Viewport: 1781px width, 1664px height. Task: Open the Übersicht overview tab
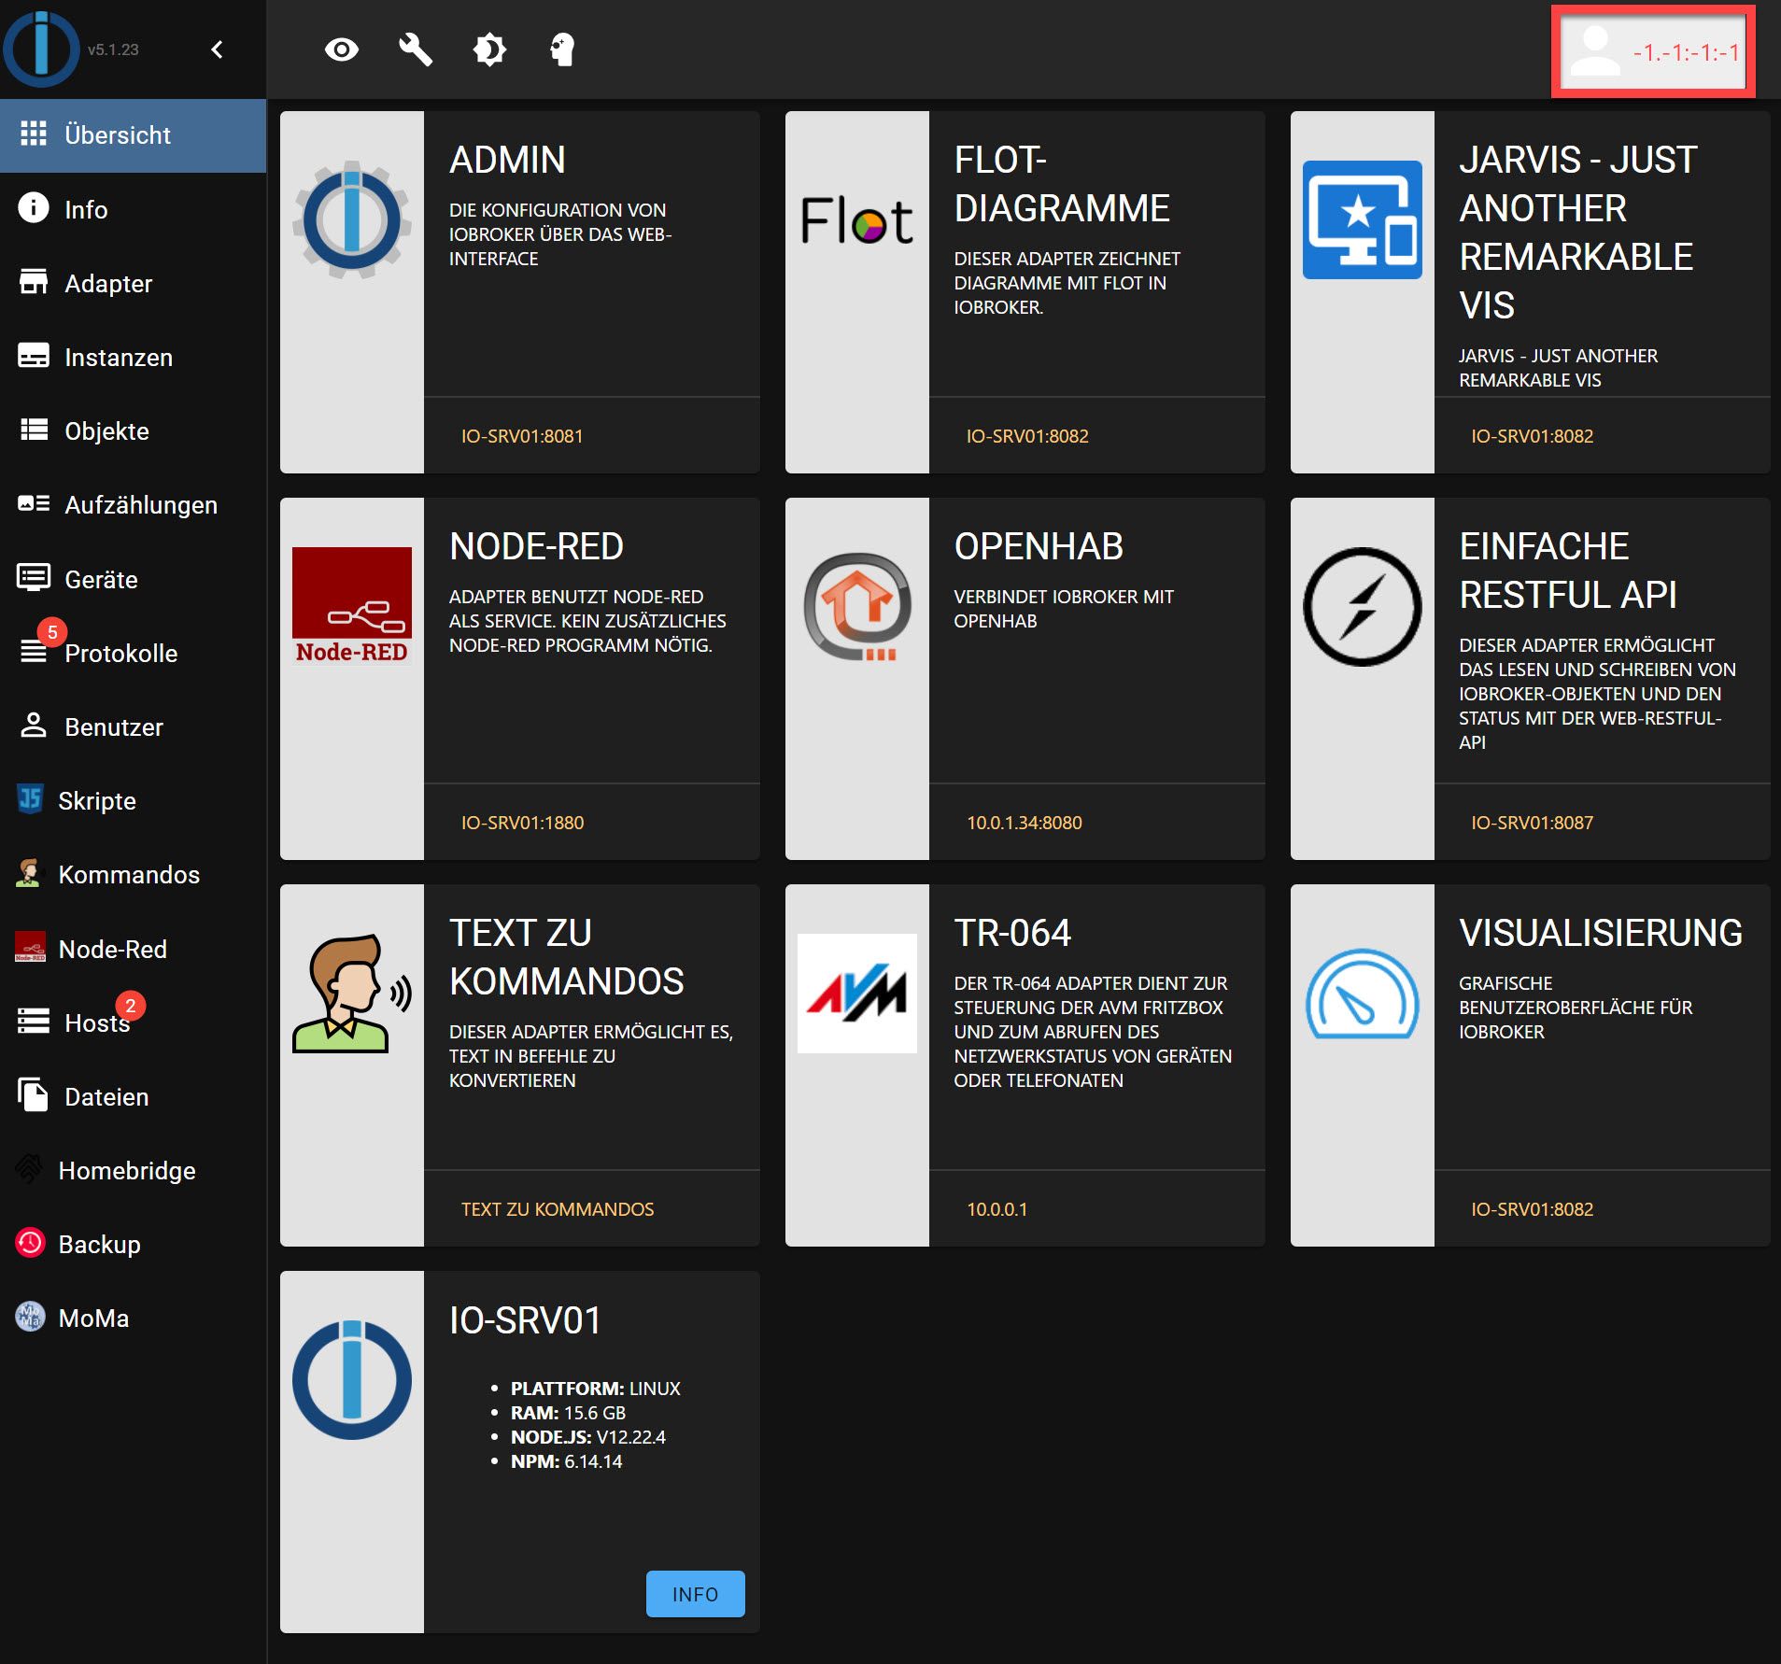coord(133,135)
